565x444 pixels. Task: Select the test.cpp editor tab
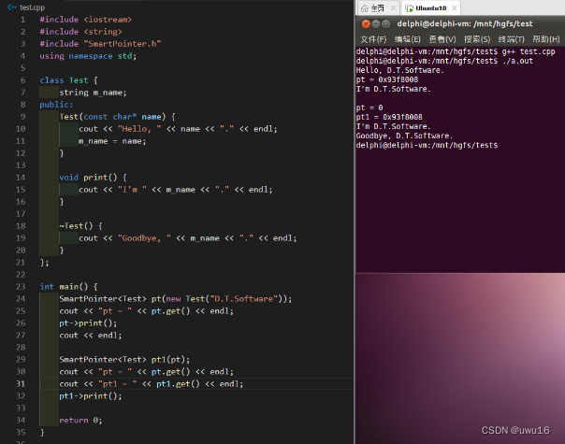point(26,7)
